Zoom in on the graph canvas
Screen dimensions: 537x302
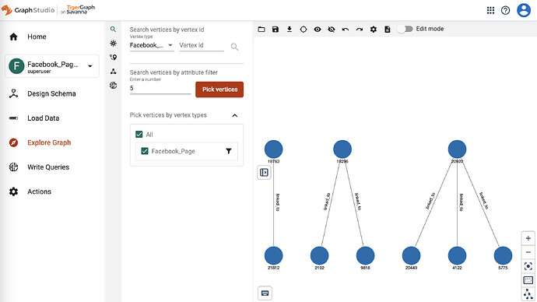click(x=528, y=238)
